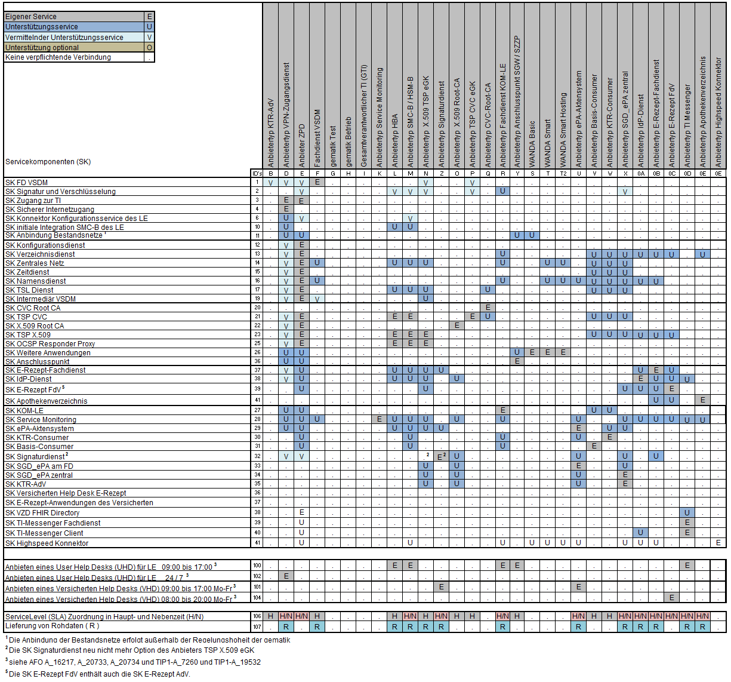This screenshot has height=682, width=731.
Task: Click the "Anbietertyp Highspeed Konnektor" column header
Action: [x=718, y=112]
